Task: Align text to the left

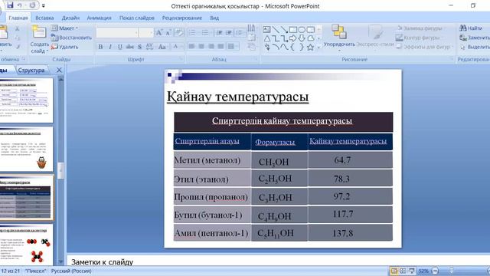Action: tap(191, 46)
